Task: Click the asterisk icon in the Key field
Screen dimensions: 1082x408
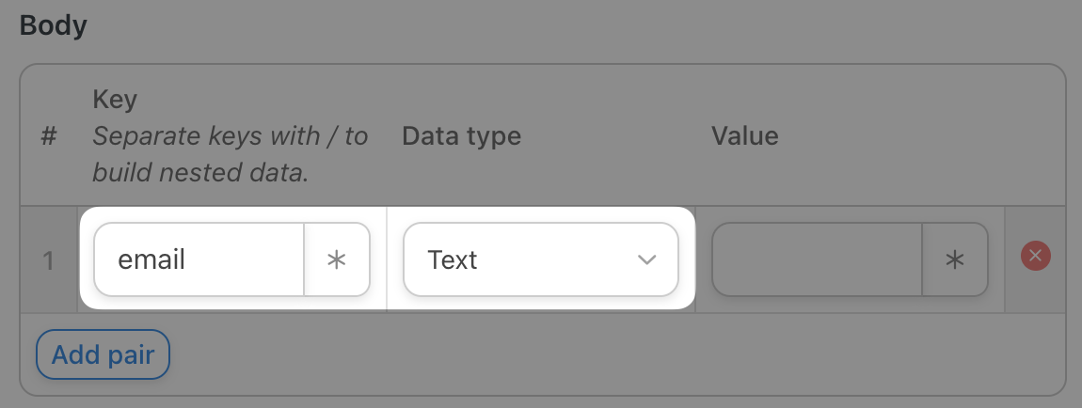Action: click(337, 259)
